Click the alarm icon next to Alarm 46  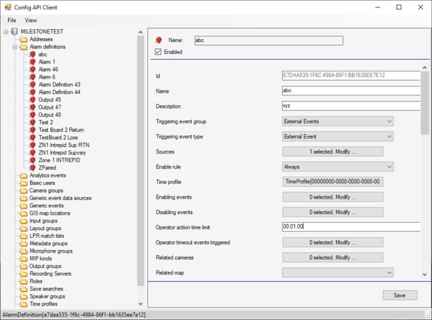coord(32,69)
